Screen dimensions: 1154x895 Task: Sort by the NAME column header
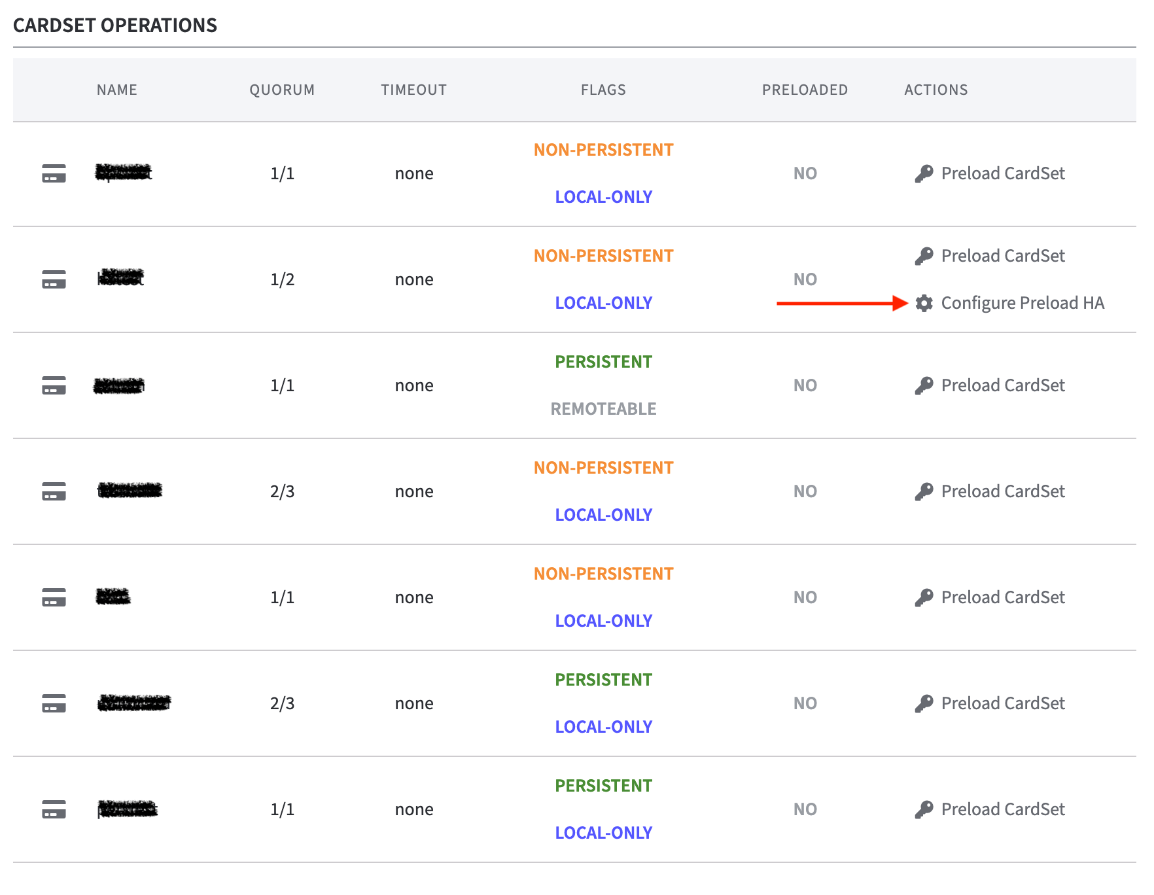click(x=117, y=90)
